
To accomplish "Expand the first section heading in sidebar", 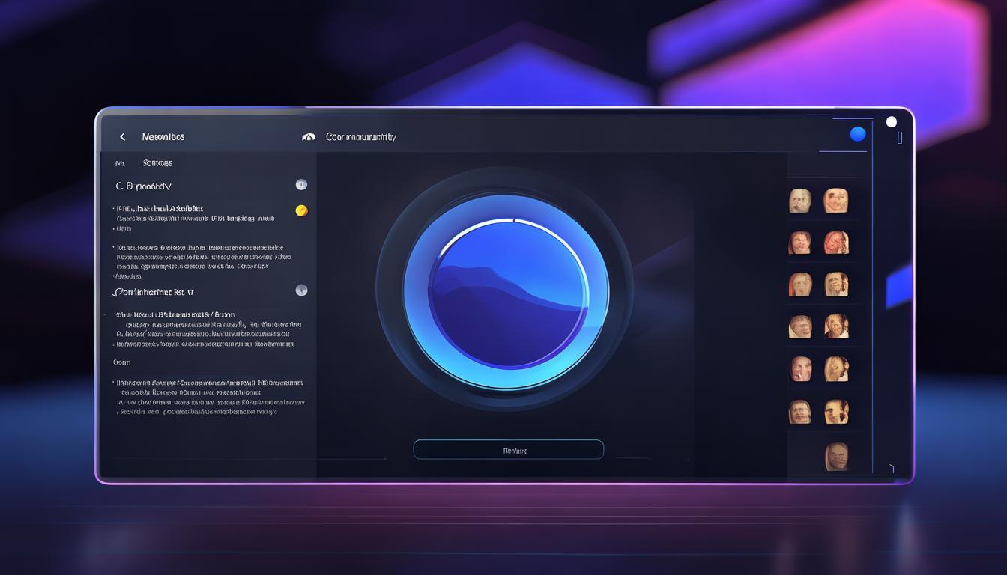I will pyautogui.click(x=143, y=186).
